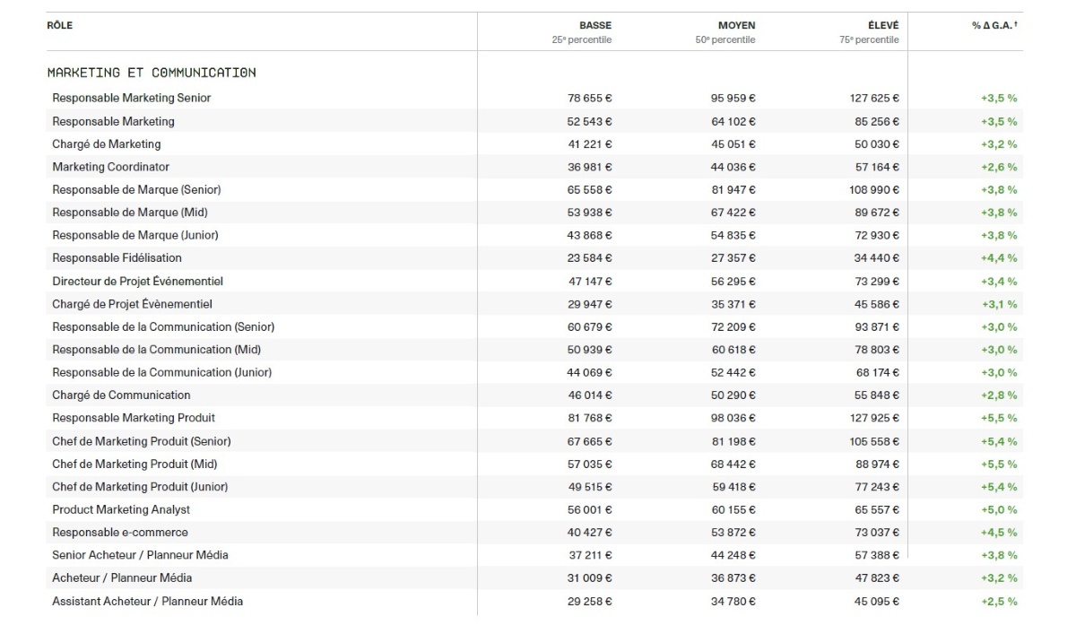This screenshot has height=625, width=1076.
Task: Select the 127 925 € high salary value
Action: click(x=874, y=418)
